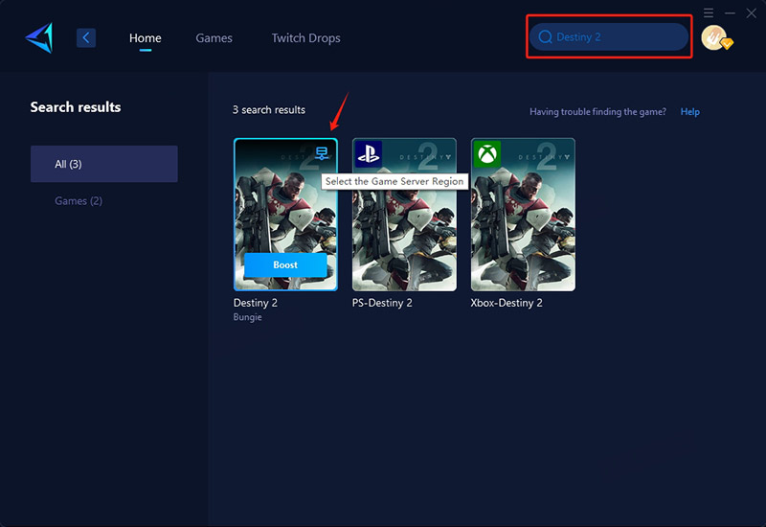Open the hamburger menu icon

tap(709, 12)
